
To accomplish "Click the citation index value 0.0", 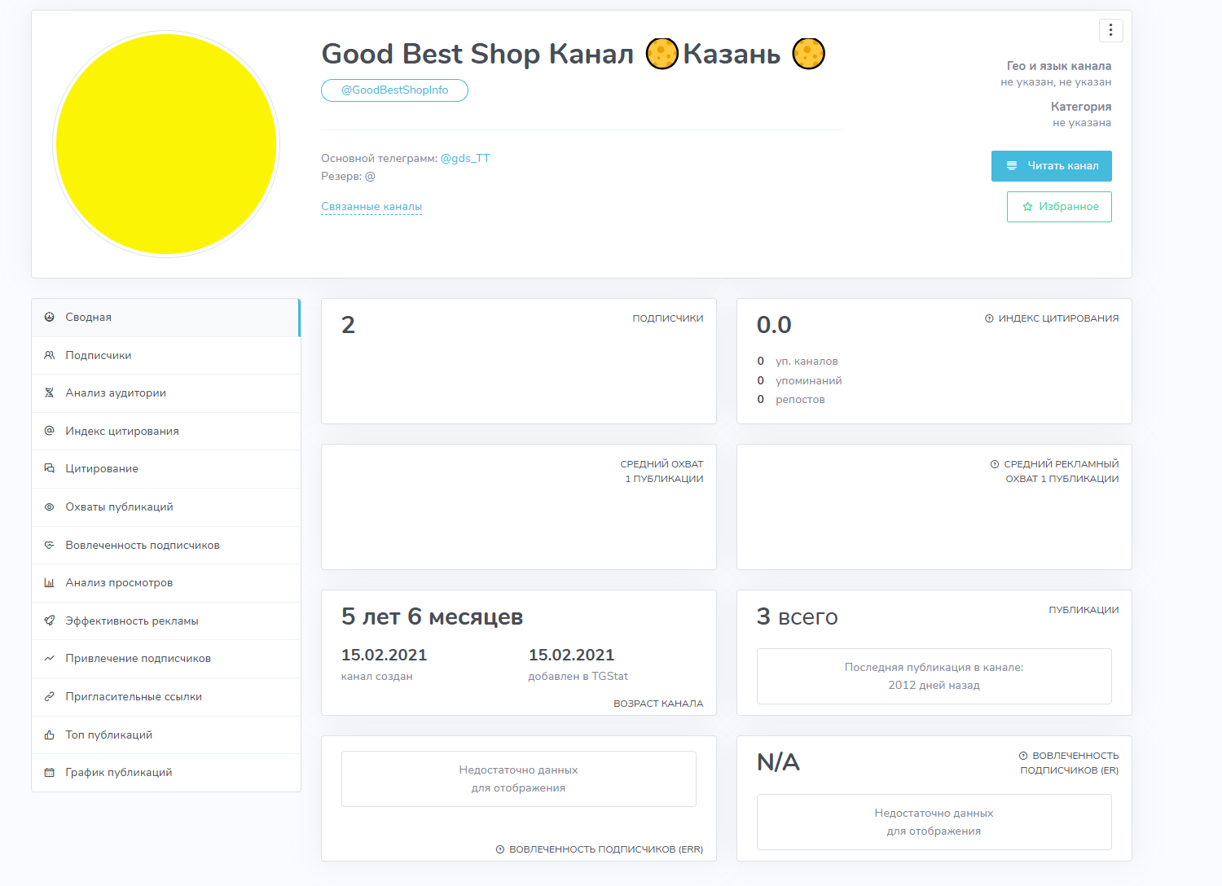I will click(x=774, y=325).
